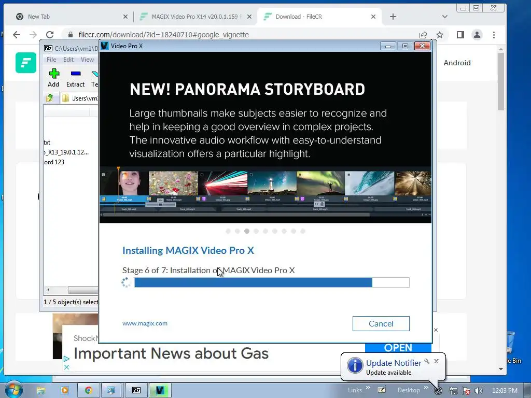Open the volume control in the tray
Image resolution: width=531 pixels, height=398 pixels.
(x=478, y=391)
